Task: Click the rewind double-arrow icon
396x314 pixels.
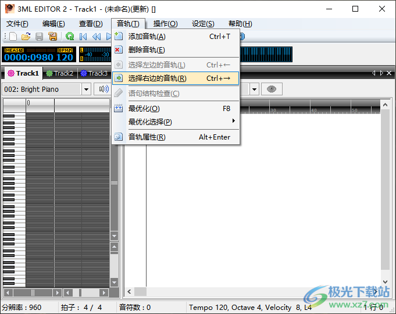Action: (97, 37)
